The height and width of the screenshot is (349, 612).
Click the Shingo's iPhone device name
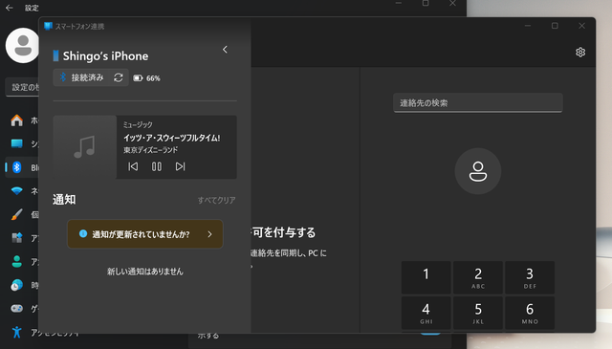click(x=105, y=56)
